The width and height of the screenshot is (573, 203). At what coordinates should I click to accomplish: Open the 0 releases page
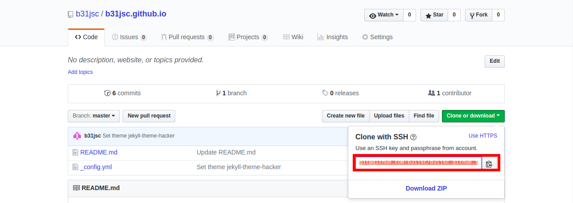coord(341,93)
